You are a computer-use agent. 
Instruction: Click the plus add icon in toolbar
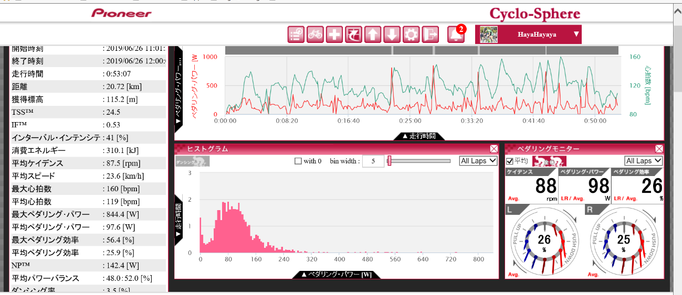(x=334, y=35)
